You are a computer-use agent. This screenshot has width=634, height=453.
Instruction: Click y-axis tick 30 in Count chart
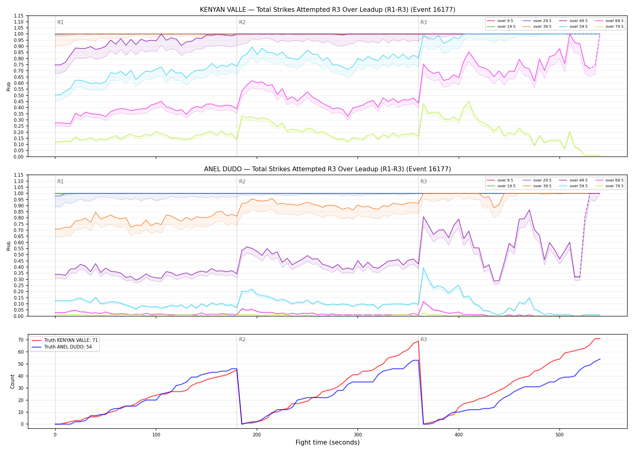click(x=21, y=388)
